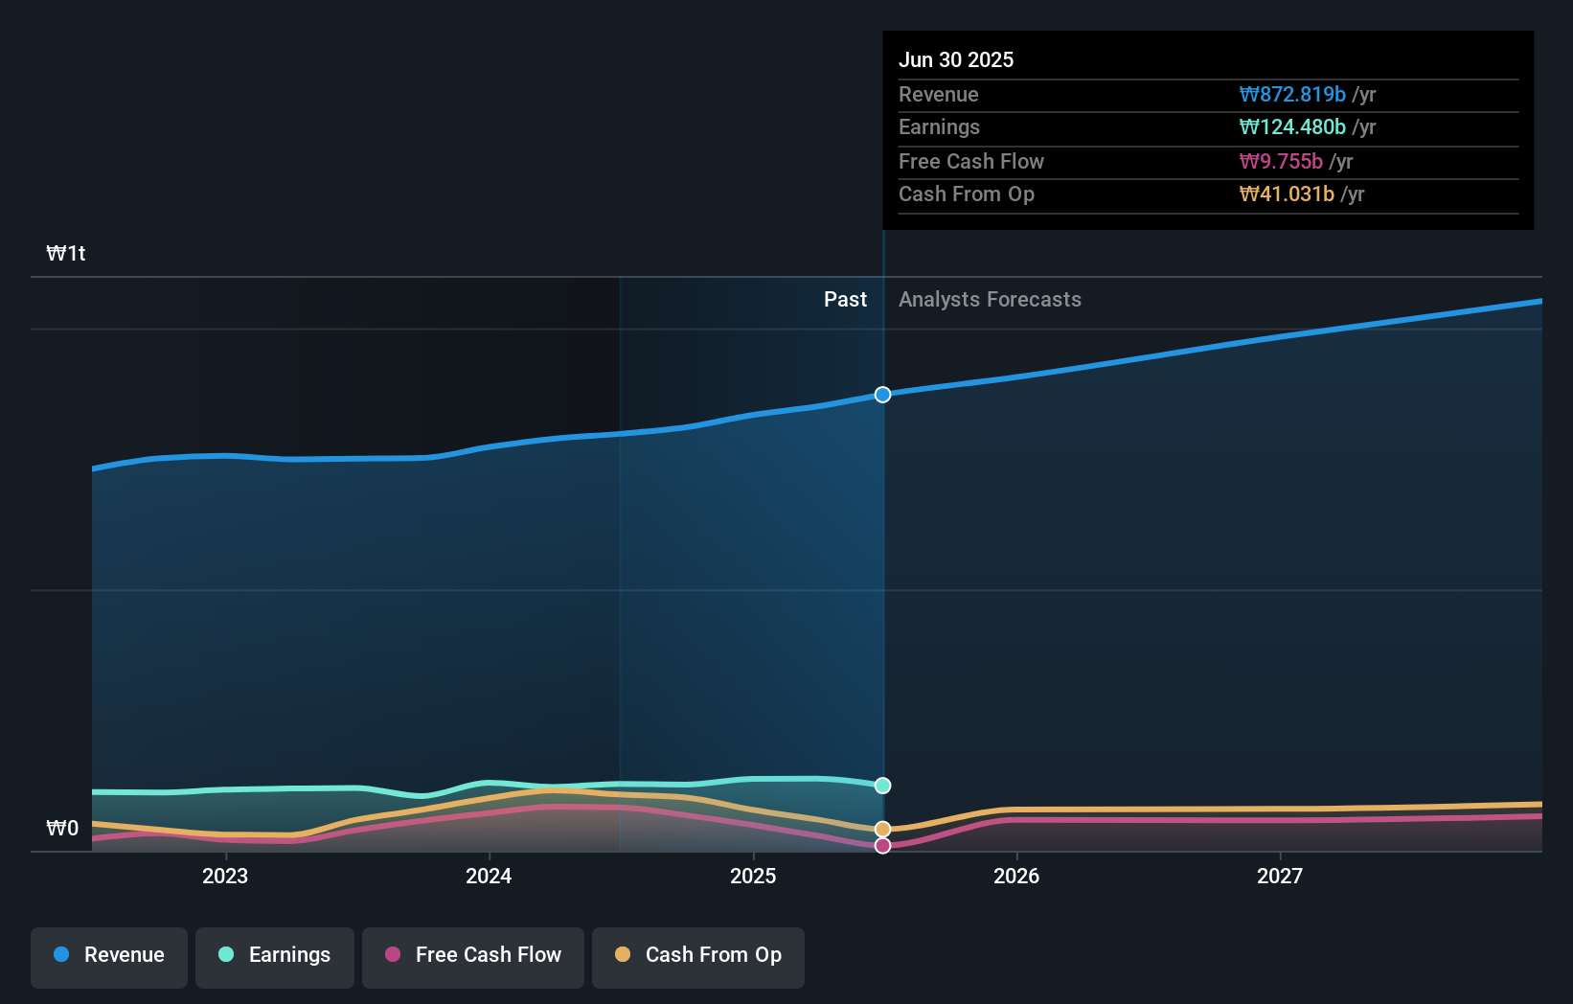
Task: Click the ₩872.819b Revenue value
Action: (1292, 94)
